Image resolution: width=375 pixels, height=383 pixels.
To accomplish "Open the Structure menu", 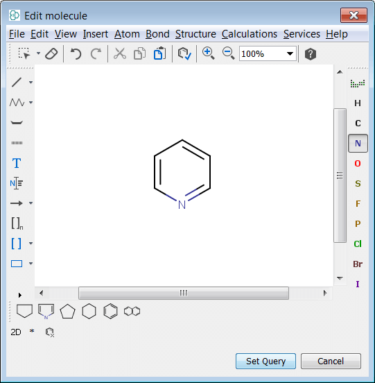I will [195, 34].
